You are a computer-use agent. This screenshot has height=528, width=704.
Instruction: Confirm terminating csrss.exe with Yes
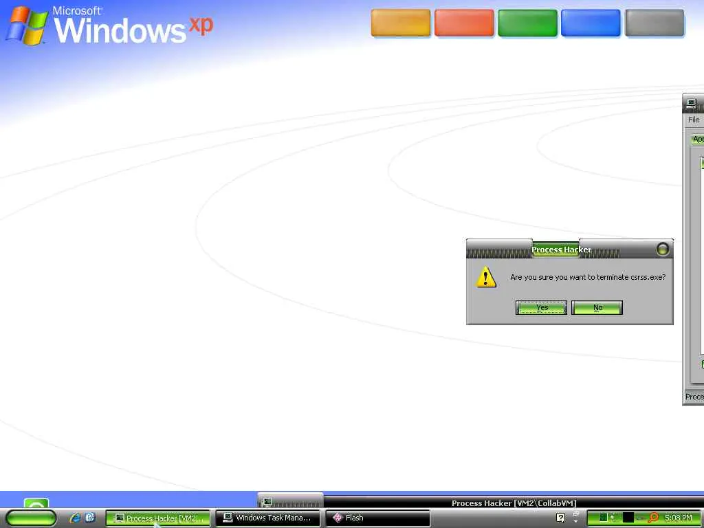541,307
